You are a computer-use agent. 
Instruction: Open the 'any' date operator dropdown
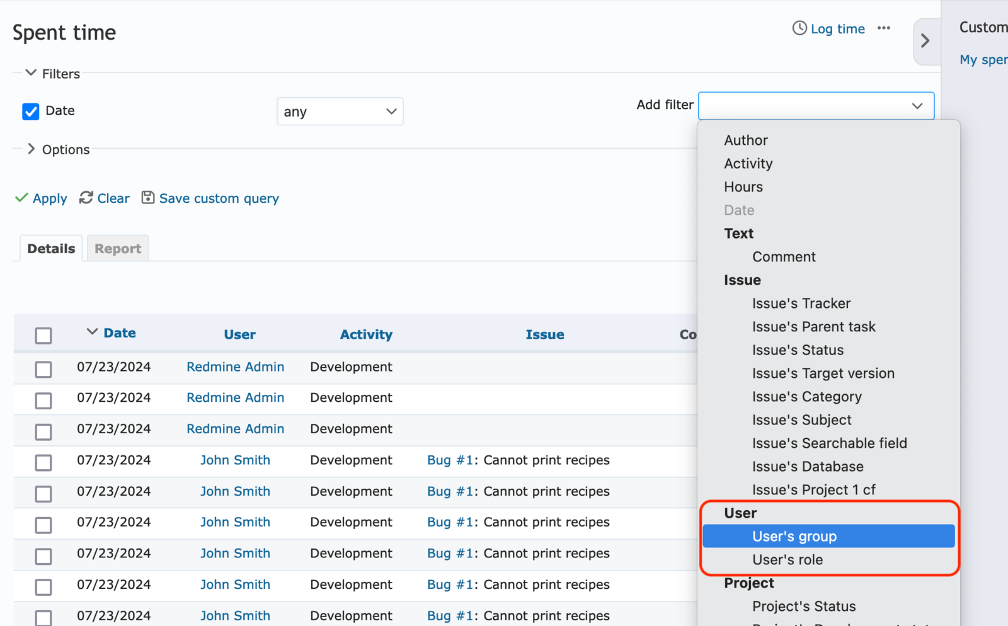[340, 111]
